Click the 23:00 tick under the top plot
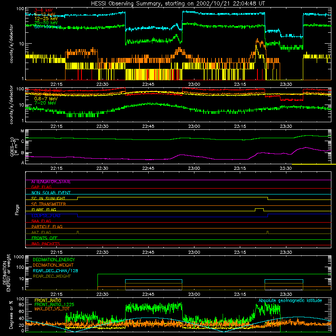Viewport: 336px width, 336px height. [194, 84]
